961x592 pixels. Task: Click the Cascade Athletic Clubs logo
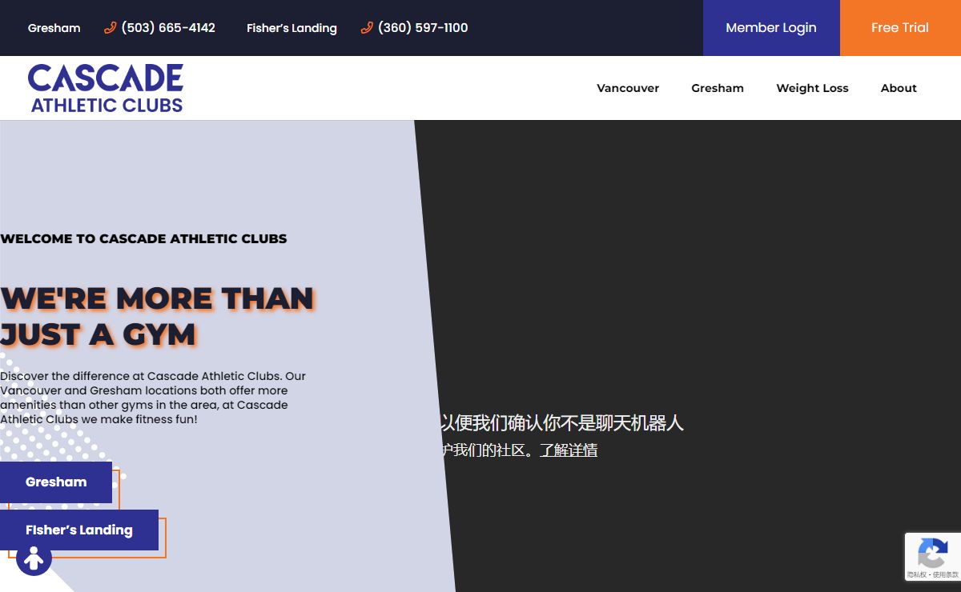point(106,88)
